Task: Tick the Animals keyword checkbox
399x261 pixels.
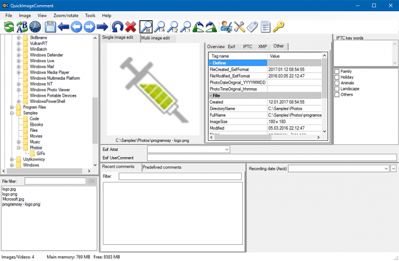Action: [x=337, y=83]
